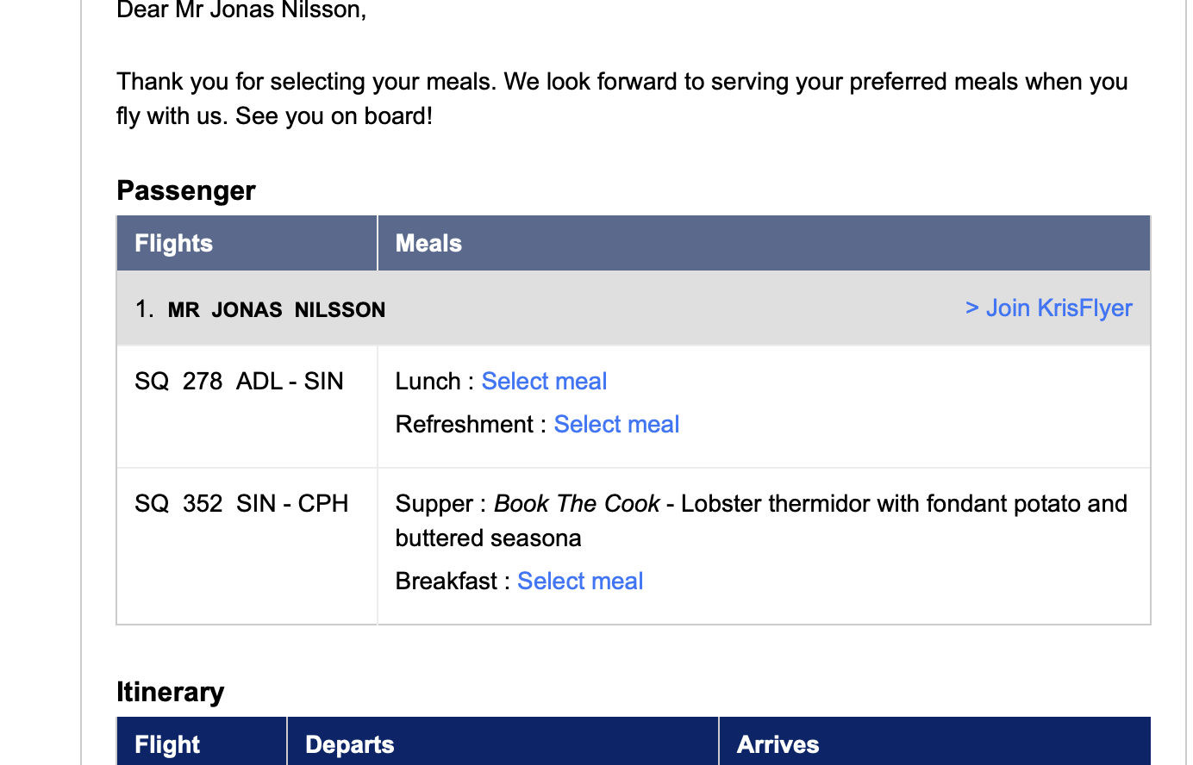Screen dimensions: 1193x765
Task: Open the Join KrisFlyer link
Action: click(x=1048, y=308)
